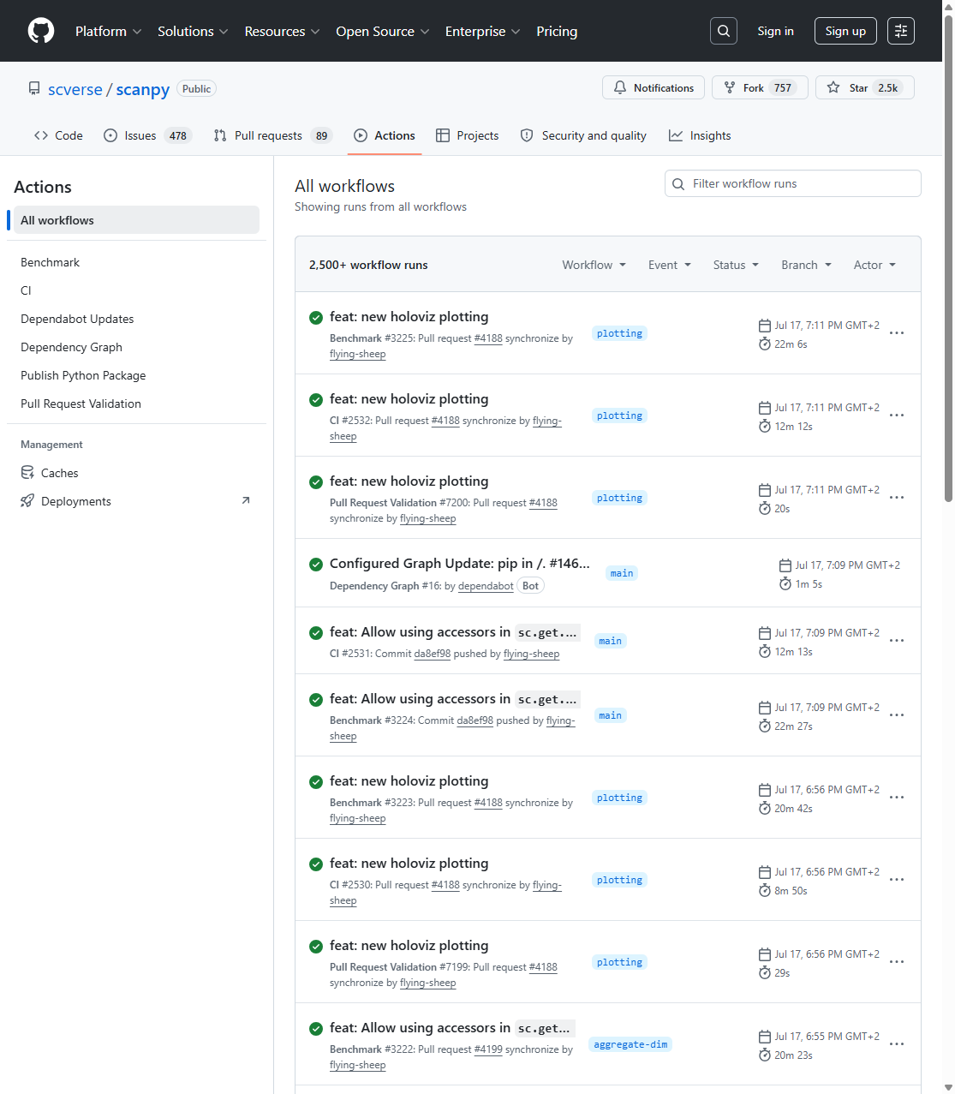
Task: Open the search magnifier button
Action: (724, 31)
